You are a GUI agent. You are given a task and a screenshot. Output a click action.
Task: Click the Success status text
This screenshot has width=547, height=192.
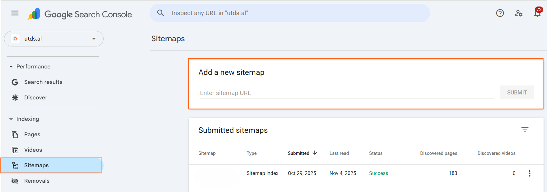(x=378, y=173)
